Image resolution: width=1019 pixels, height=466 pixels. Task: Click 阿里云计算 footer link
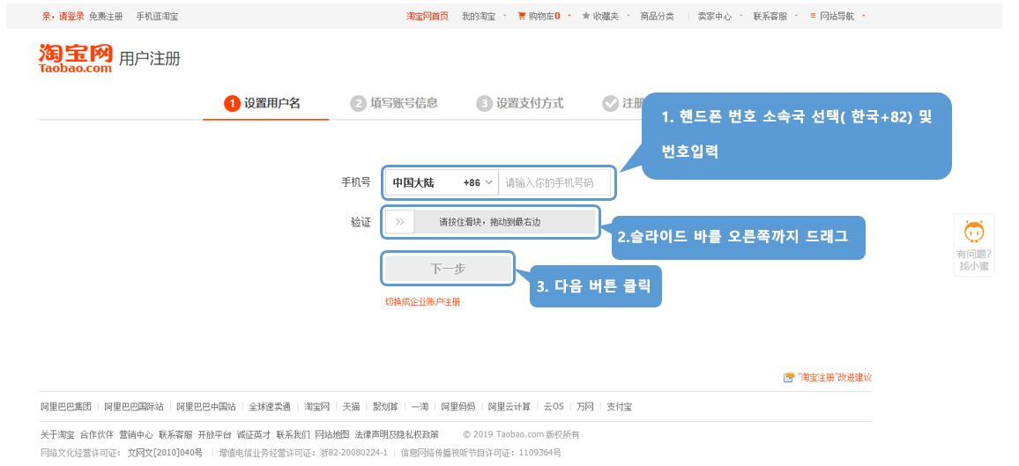509,407
